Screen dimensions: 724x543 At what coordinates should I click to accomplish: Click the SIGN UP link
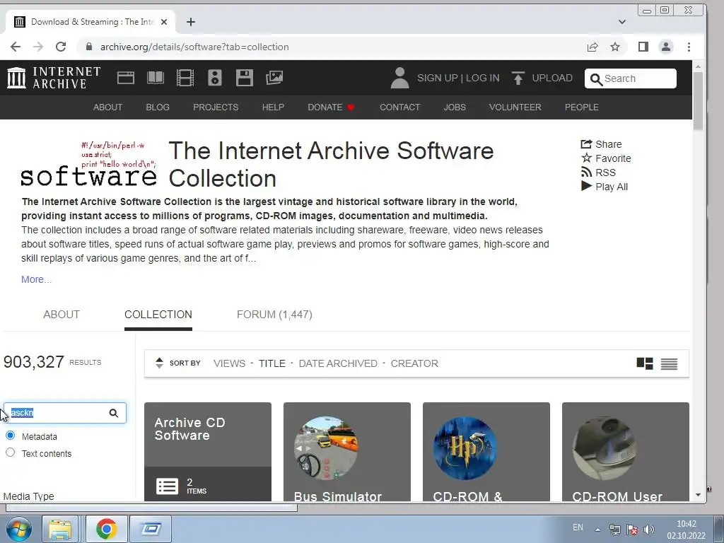point(437,78)
